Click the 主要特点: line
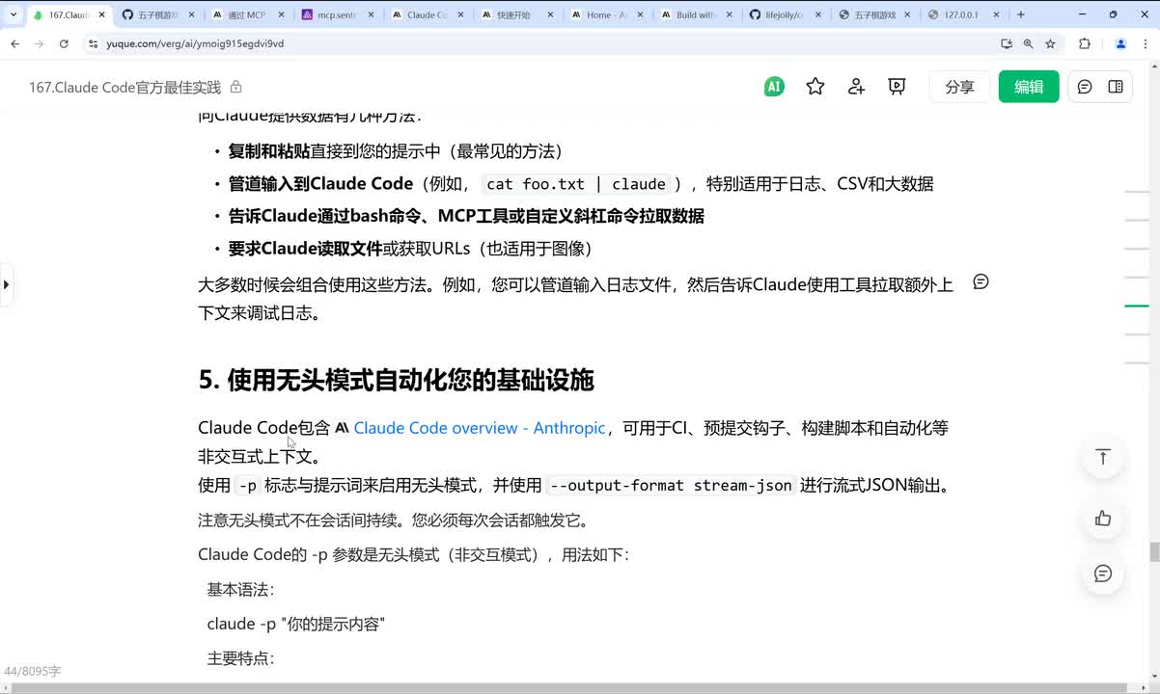 click(x=240, y=659)
